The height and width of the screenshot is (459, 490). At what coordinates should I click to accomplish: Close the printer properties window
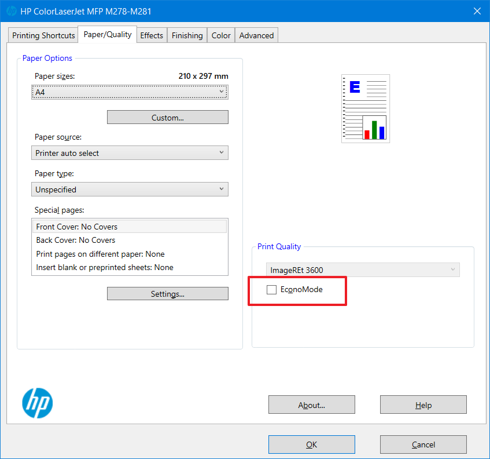[477, 11]
